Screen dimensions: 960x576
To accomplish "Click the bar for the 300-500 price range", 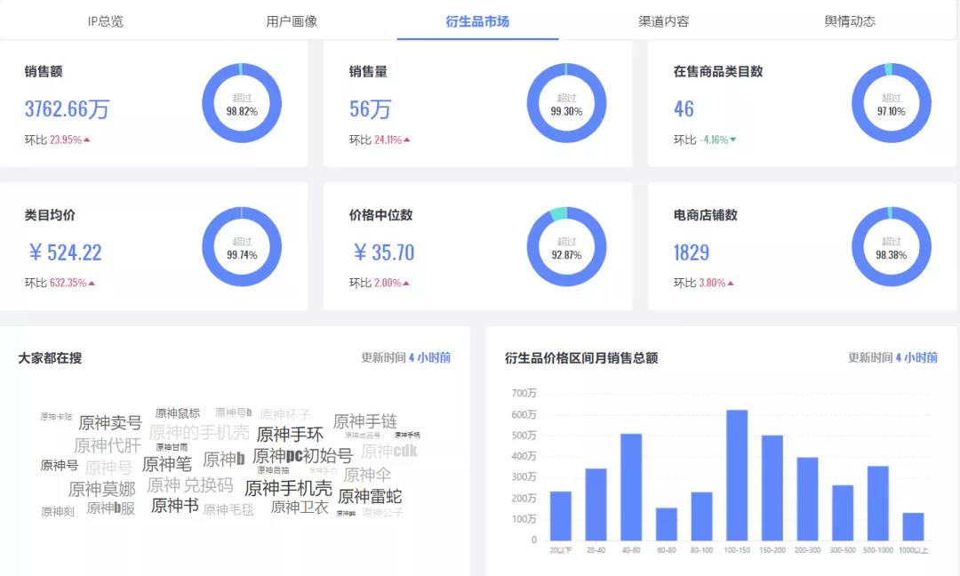I will coord(843,512).
